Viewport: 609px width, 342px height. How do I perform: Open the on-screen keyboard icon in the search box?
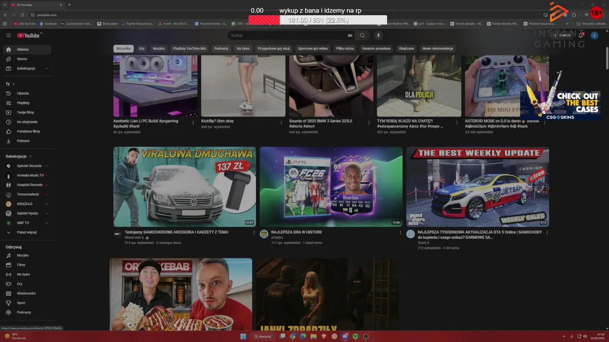click(x=350, y=36)
